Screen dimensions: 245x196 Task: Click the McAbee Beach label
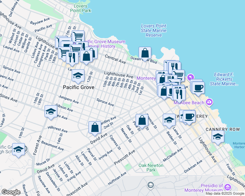[189, 103]
